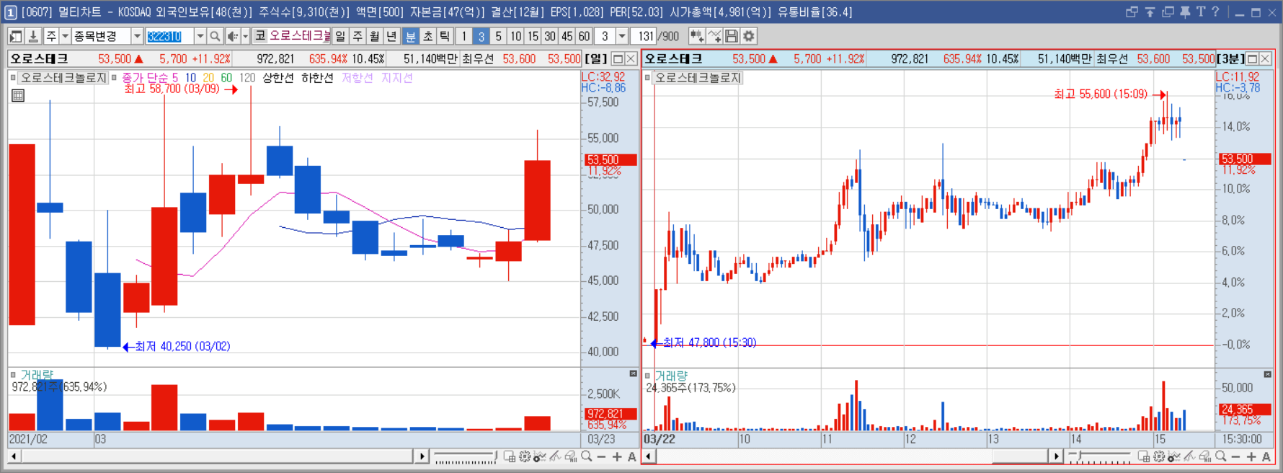Screen dimensions: 1283x473
Task: Select the 15-minute interval button
Action: 533,36
